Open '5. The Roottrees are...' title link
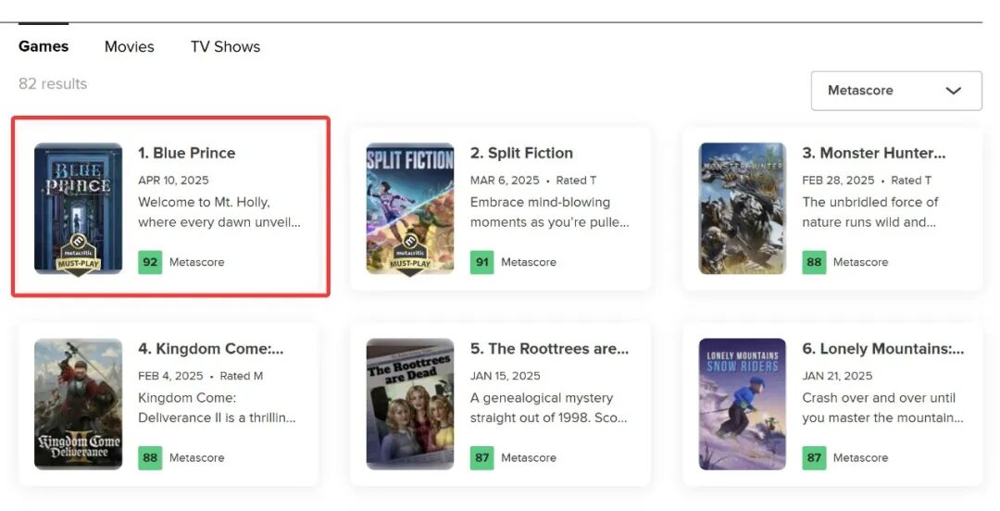1000x511 pixels. pyautogui.click(x=550, y=349)
